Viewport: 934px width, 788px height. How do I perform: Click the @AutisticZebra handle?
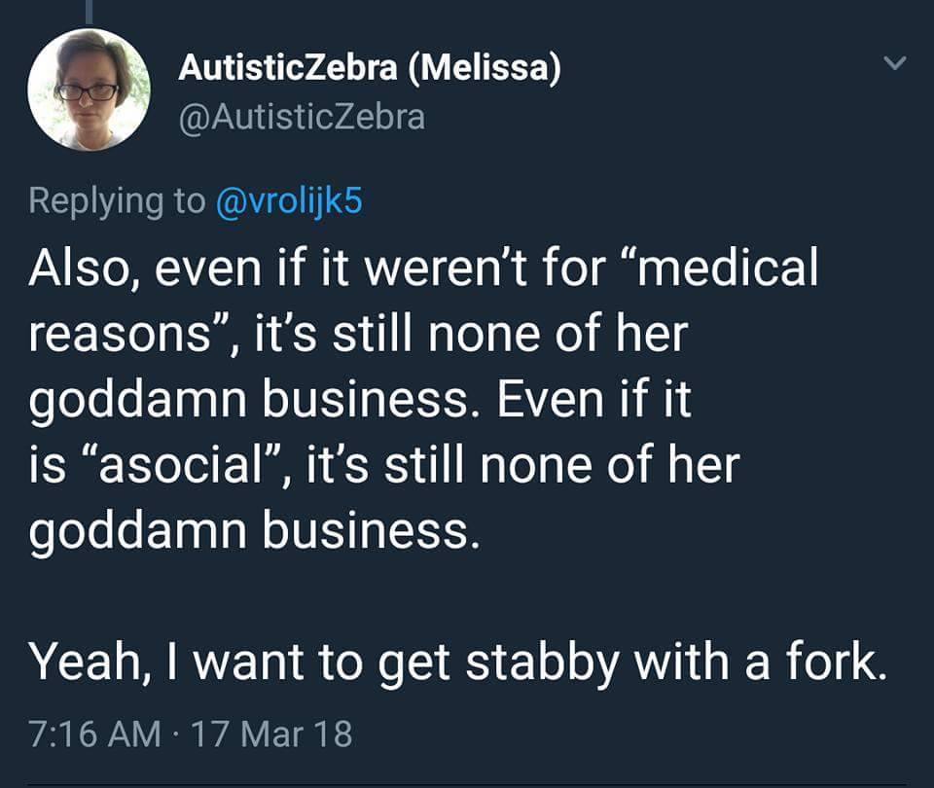pyautogui.click(x=302, y=117)
